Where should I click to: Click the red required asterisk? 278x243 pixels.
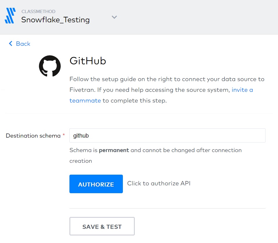click(x=64, y=135)
